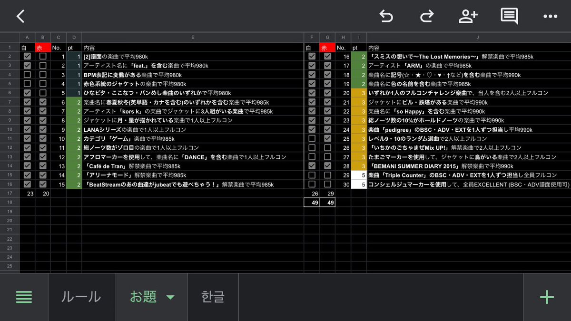The width and height of the screenshot is (571, 321).
Task: Select the cell mentioning 「kors k」
Action: [x=193, y=111]
